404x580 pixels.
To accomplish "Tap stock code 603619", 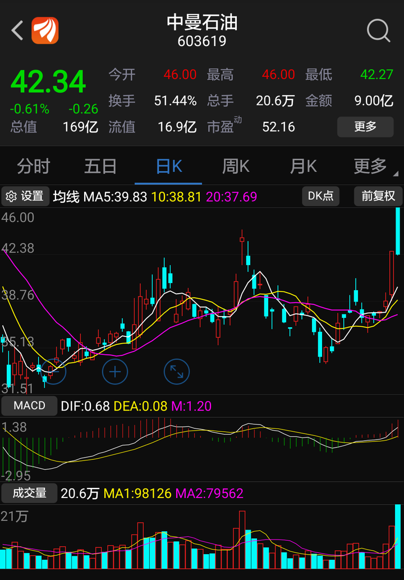I will point(202,41).
